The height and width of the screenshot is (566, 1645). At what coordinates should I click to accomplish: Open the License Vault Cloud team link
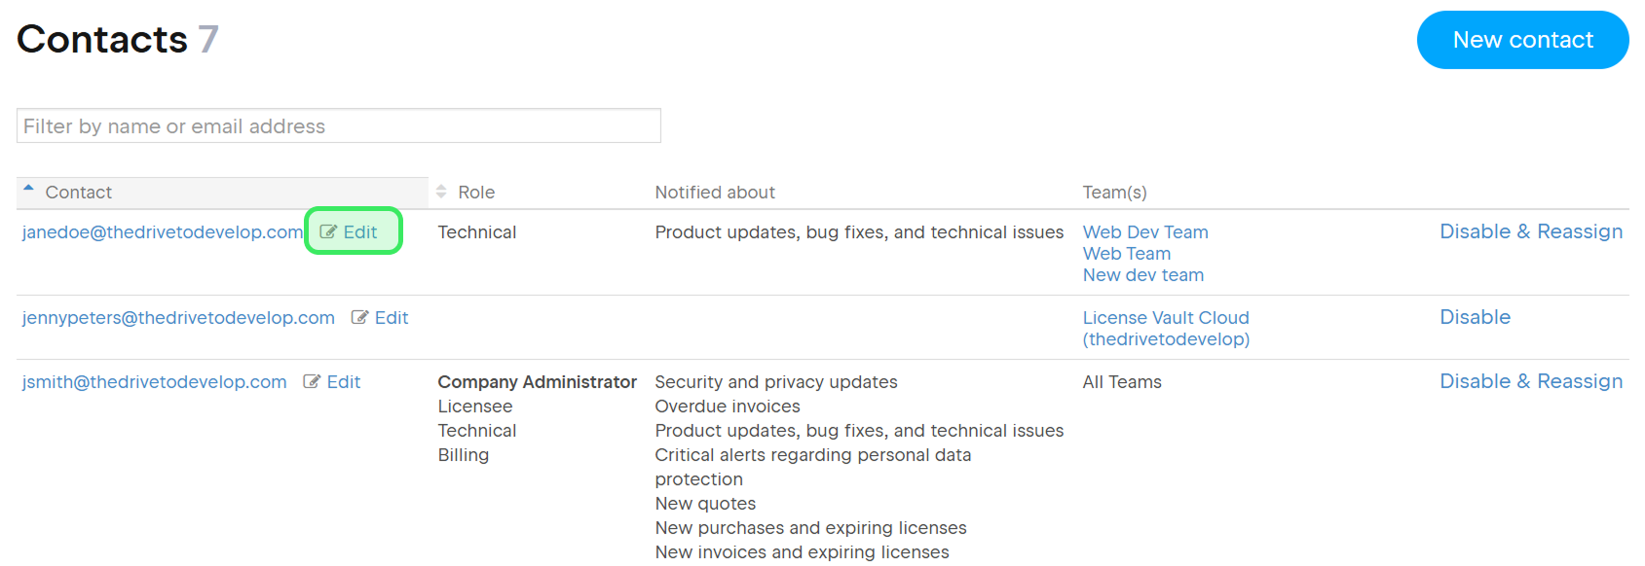pos(1166,318)
